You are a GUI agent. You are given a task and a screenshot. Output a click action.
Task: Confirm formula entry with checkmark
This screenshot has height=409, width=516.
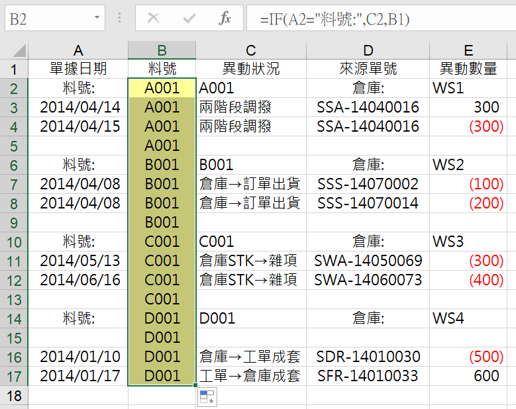(189, 18)
